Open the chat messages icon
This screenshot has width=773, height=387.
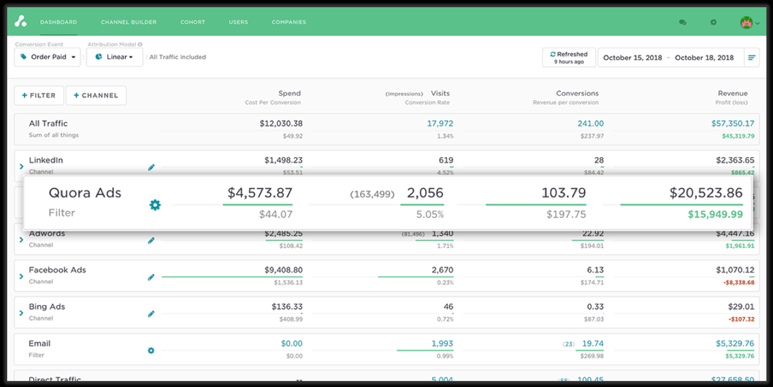pos(683,22)
